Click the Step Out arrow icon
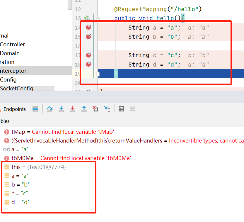Viewport: 244px width, 222px height. (84, 109)
